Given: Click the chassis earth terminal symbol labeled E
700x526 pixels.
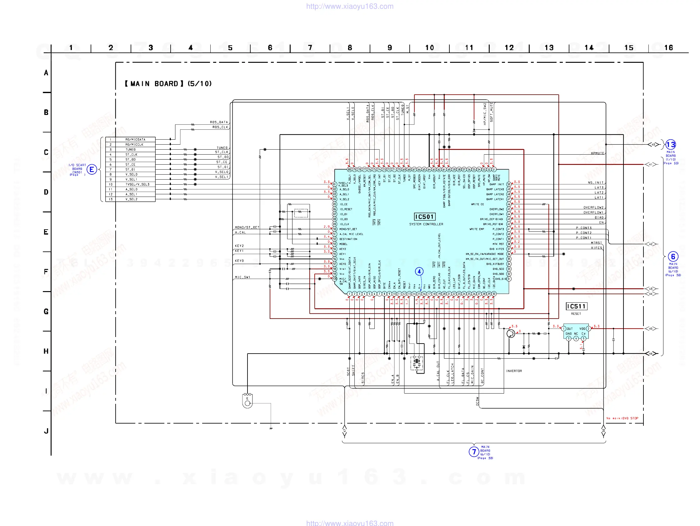Looking at the screenshot, I should coord(247,401).
